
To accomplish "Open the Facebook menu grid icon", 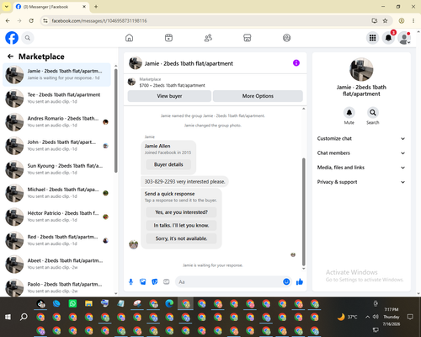I will pyautogui.click(x=372, y=38).
